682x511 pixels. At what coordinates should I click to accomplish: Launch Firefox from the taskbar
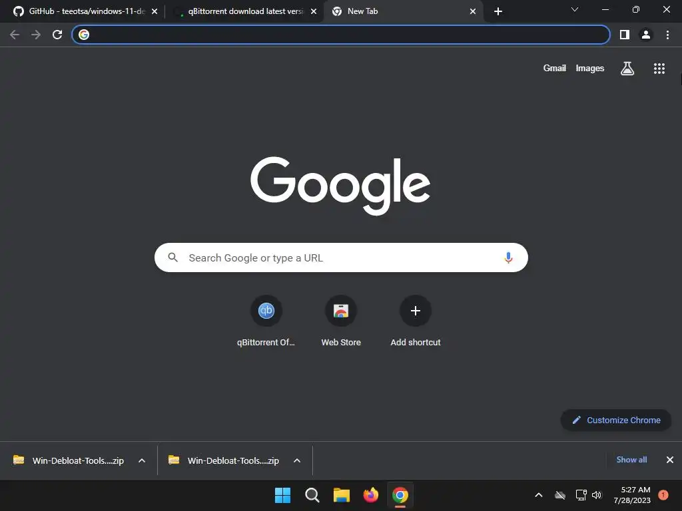pyautogui.click(x=370, y=495)
